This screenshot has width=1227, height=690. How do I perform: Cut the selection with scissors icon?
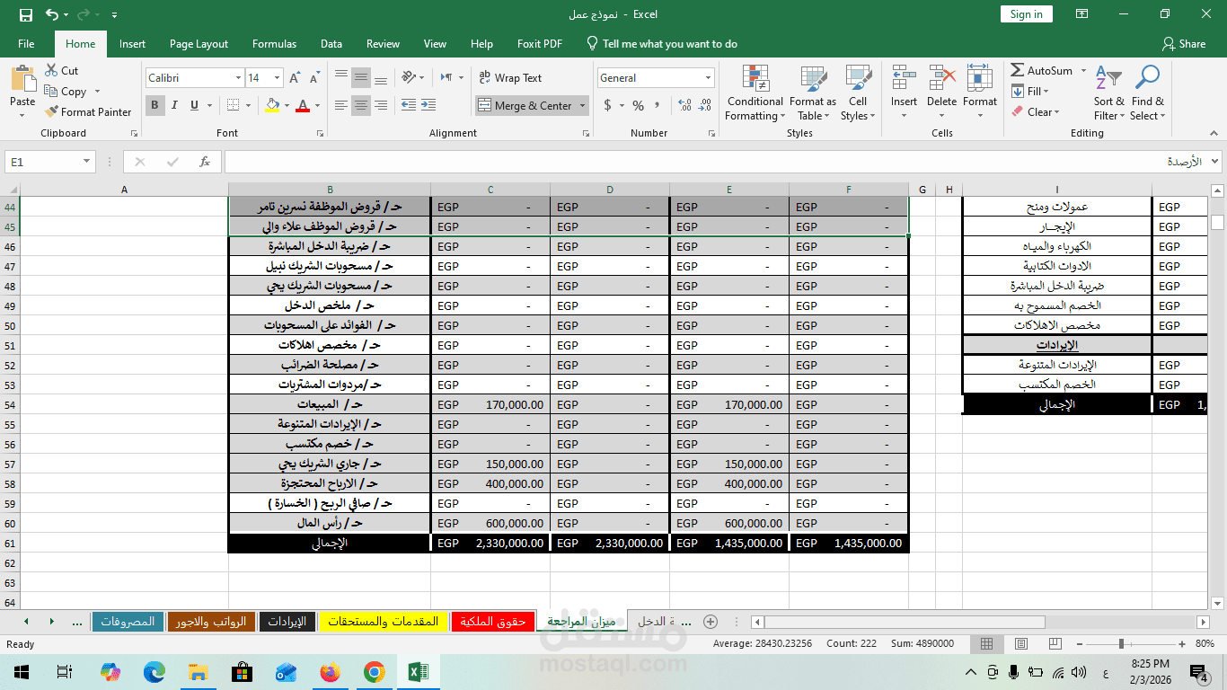coord(60,71)
